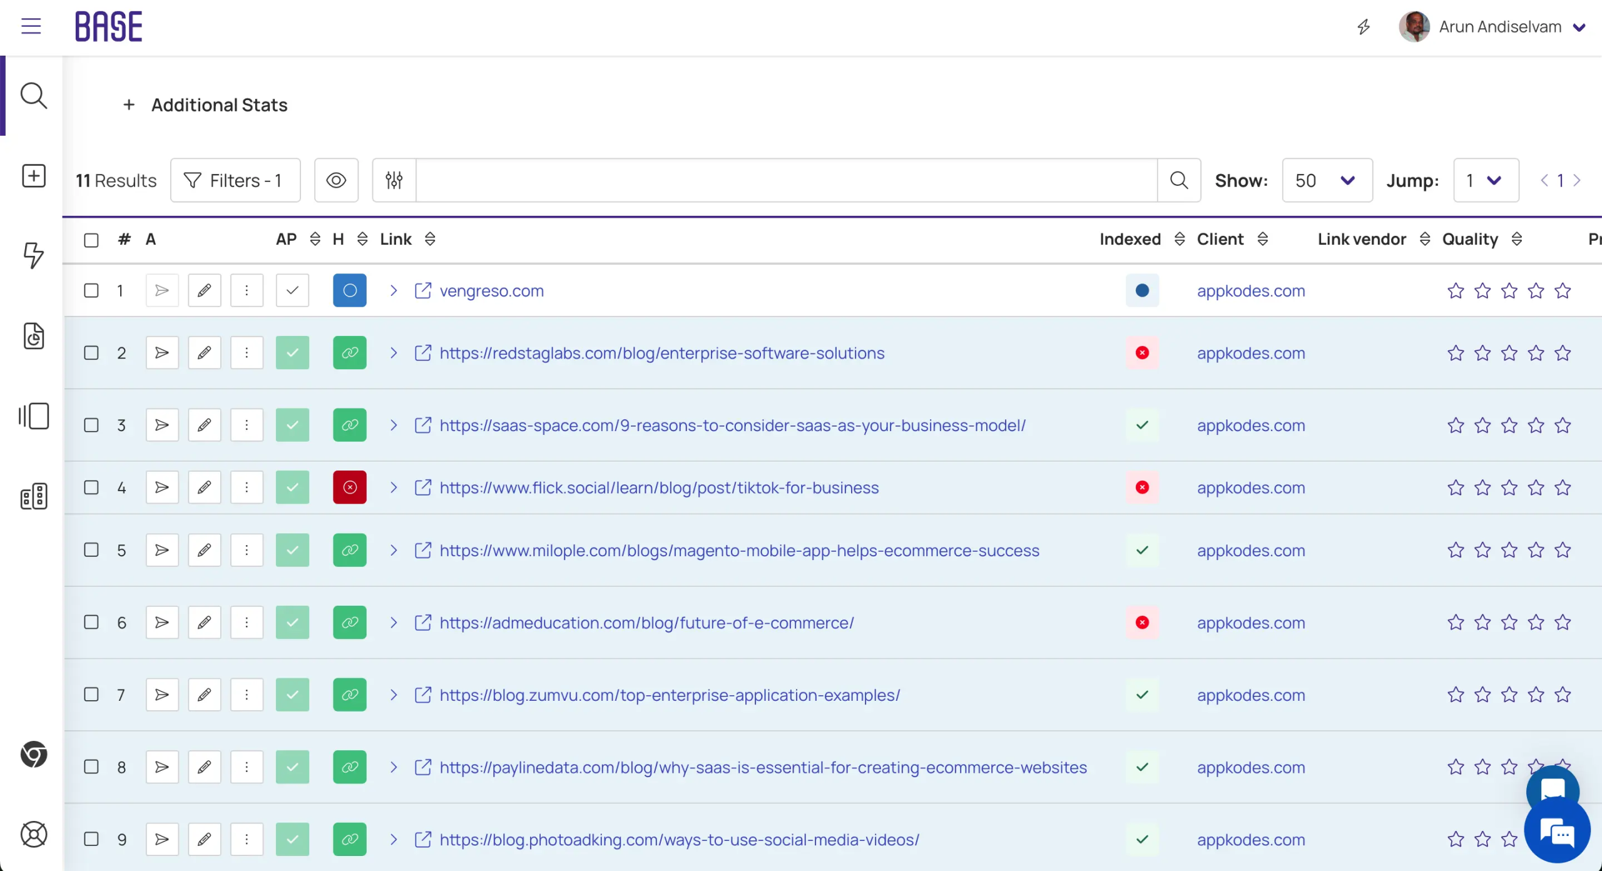Toggle the AP checkmark on row 1

coord(292,290)
